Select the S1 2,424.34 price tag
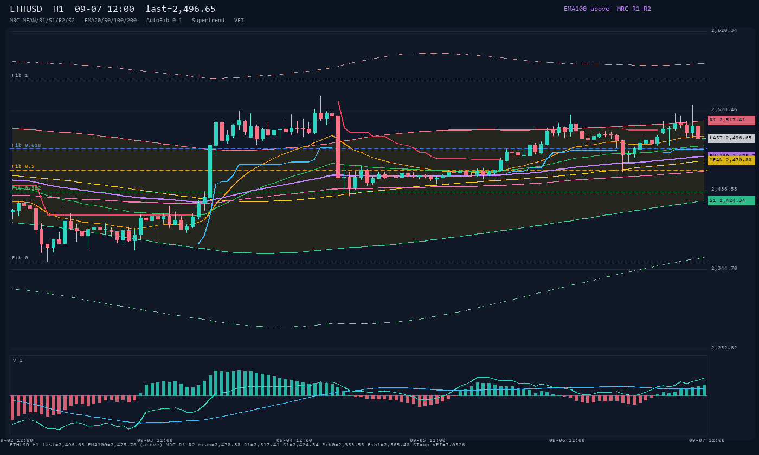This screenshot has height=455, width=759. click(x=731, y=201)
